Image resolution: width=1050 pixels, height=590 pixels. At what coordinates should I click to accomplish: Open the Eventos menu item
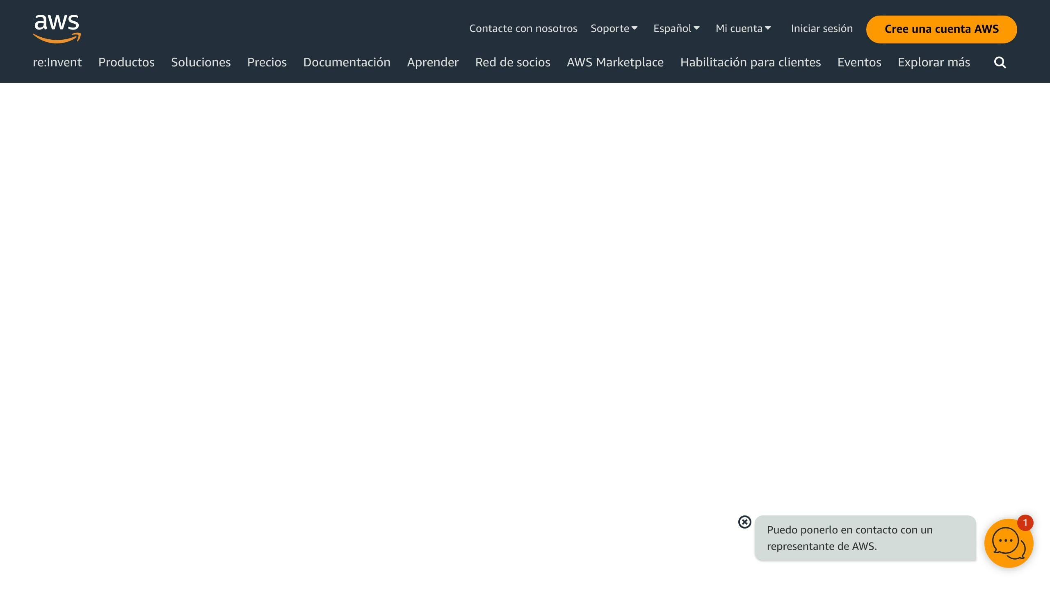(859, 62)
